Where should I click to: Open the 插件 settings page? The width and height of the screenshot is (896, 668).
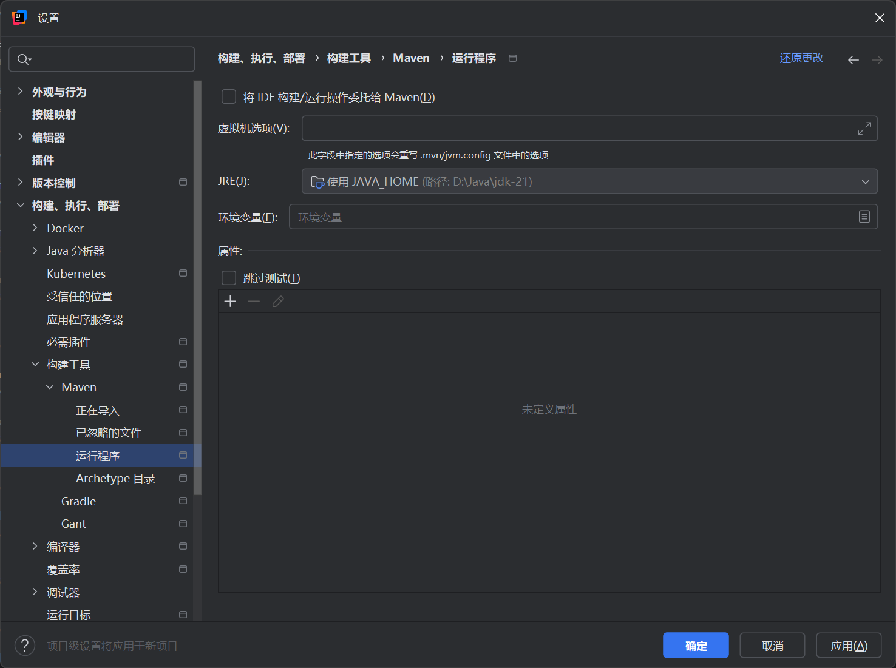point(43,160)
